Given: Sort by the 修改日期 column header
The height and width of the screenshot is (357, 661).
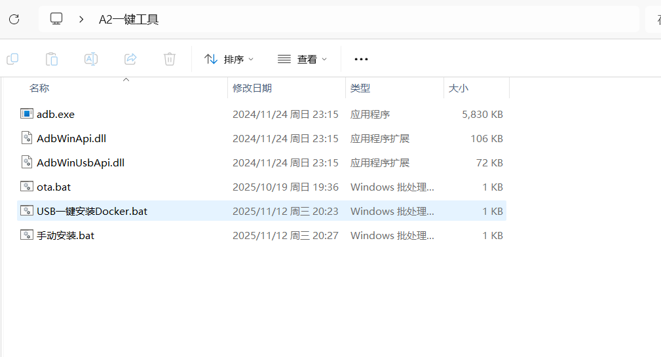Looking at the screenshot, I should pyautogui.click(x=252, y=88).
